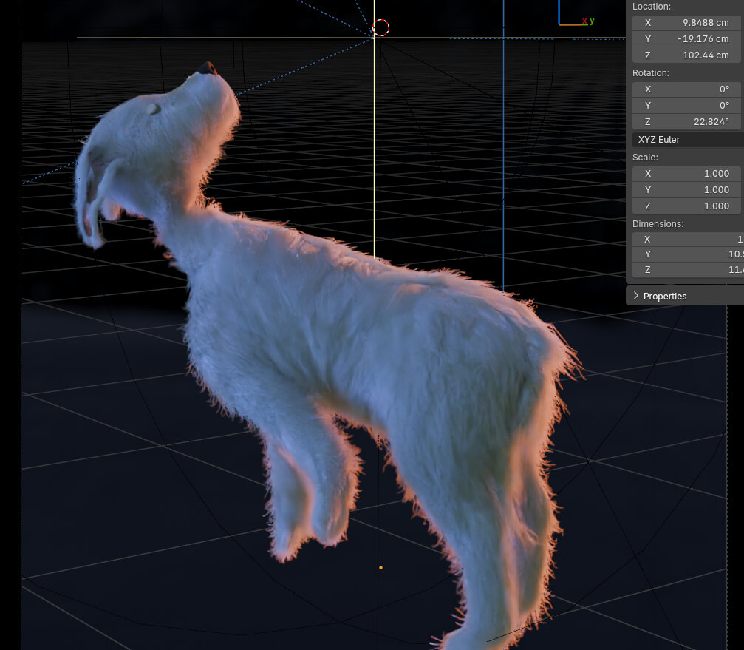Screen dimensions: 744x650
Task: Click the Location X field 9.8488 cm
Action: (x=687, y=23)
